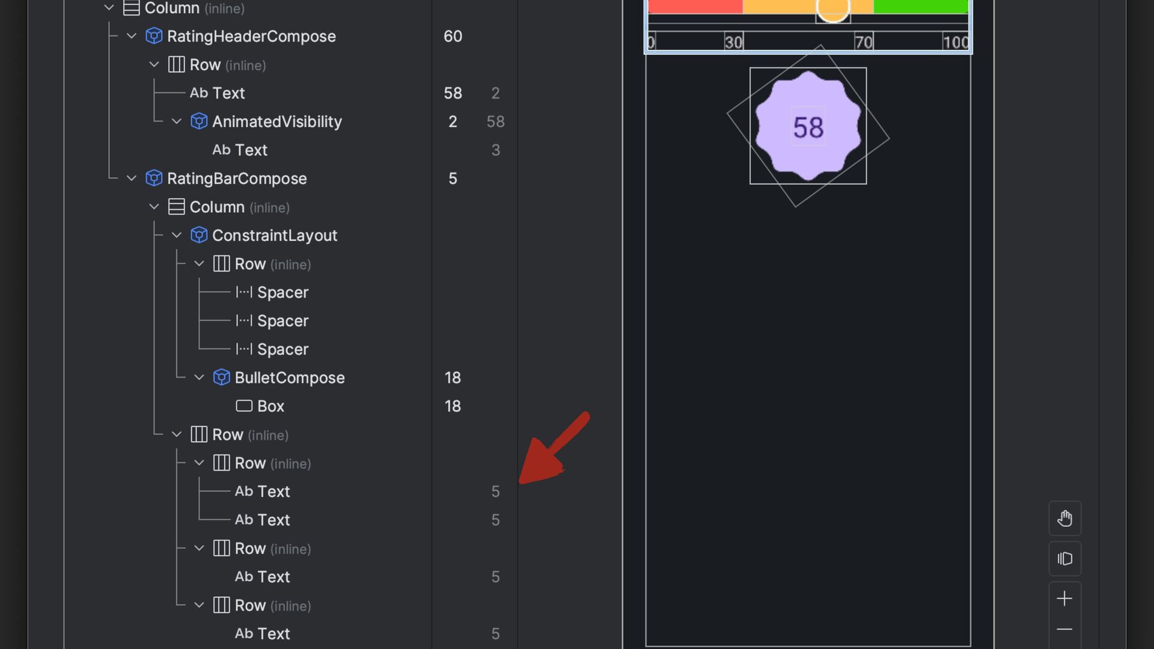This screenshot has width=1154, height=649.
Task: Select the RatingHeaderCompose tree row
Action: pyautogui.click(x=251, y=36)
